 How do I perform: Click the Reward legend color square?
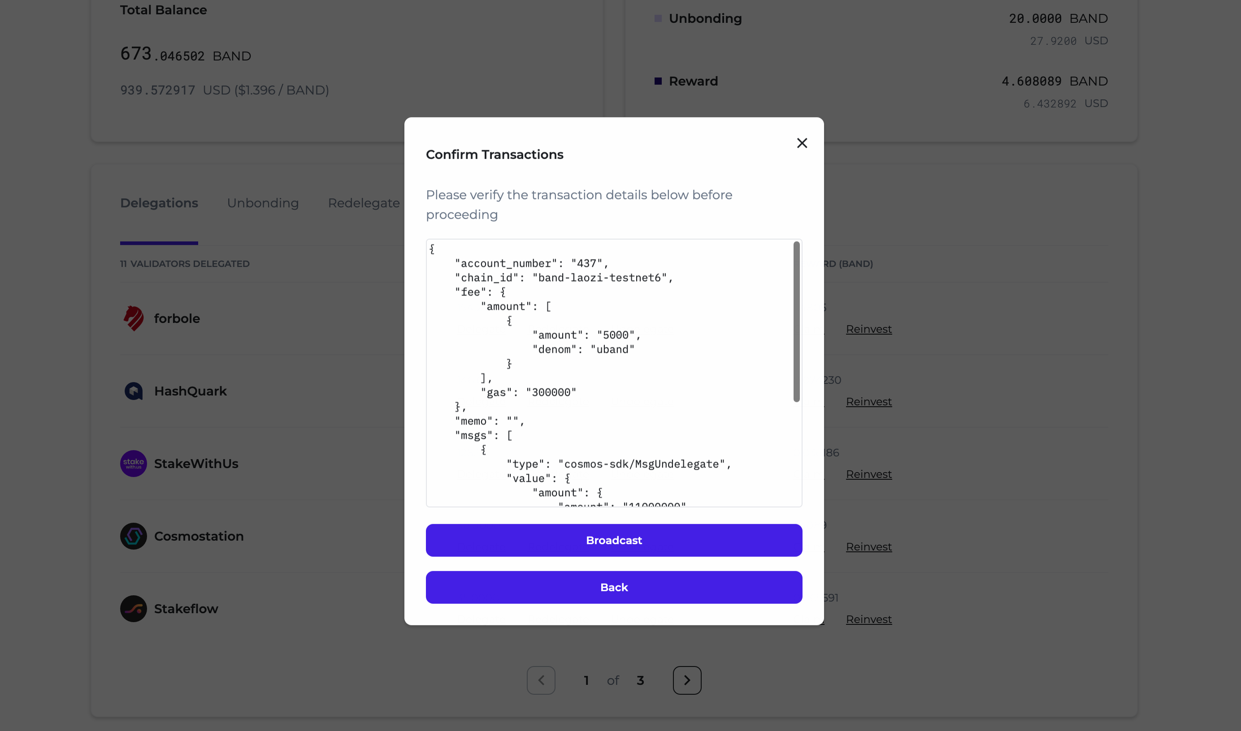[658, 81]
